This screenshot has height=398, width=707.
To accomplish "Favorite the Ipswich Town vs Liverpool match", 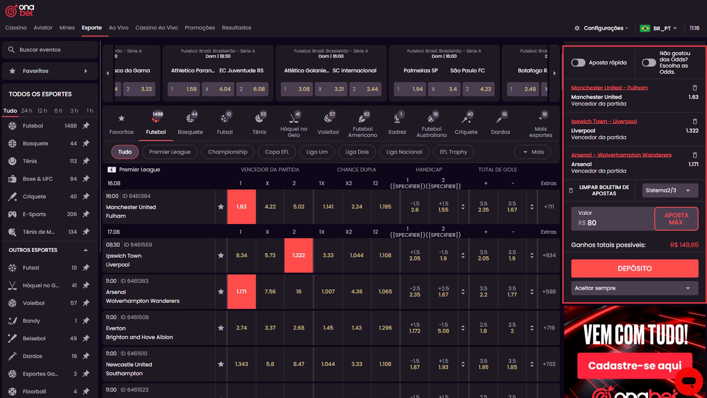I will coord(221,255).
